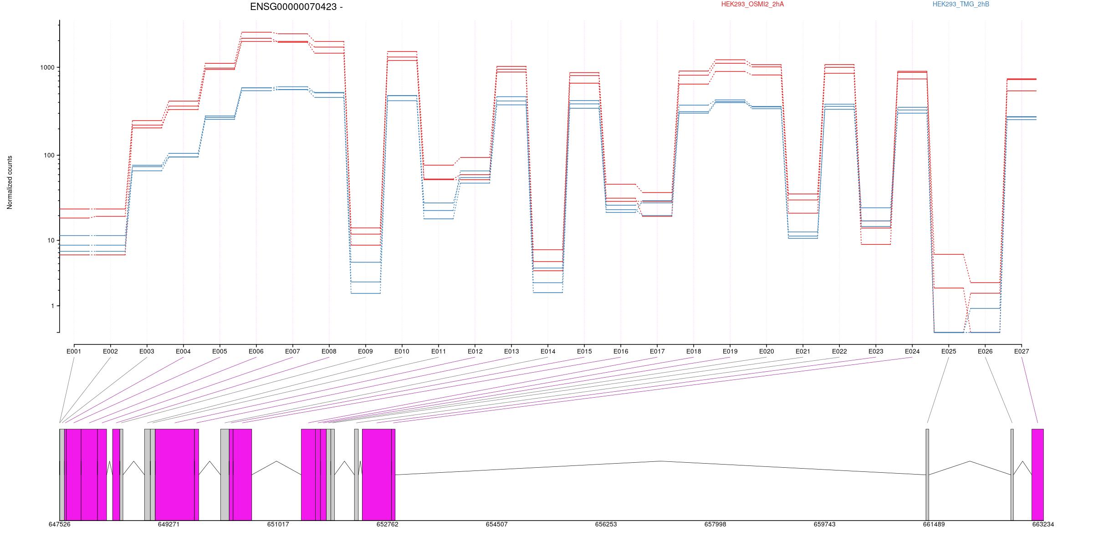The image size is (1093, 546).
Task: Click exon label E013
Action: point(511,351)
